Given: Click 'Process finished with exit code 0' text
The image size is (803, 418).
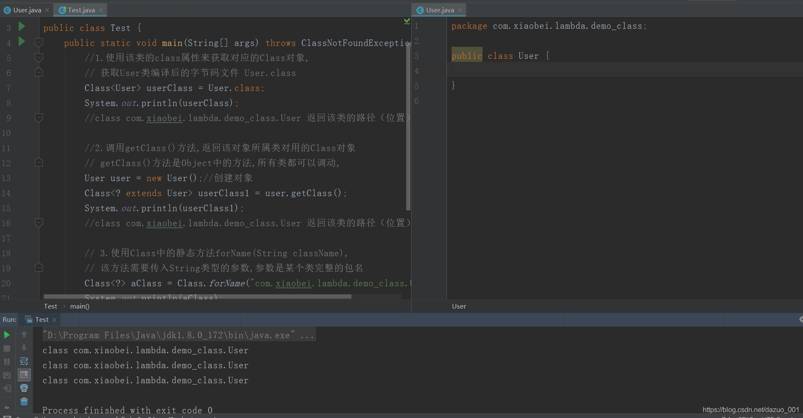Looking at the screenshot, I should click(x=127, y=410).
